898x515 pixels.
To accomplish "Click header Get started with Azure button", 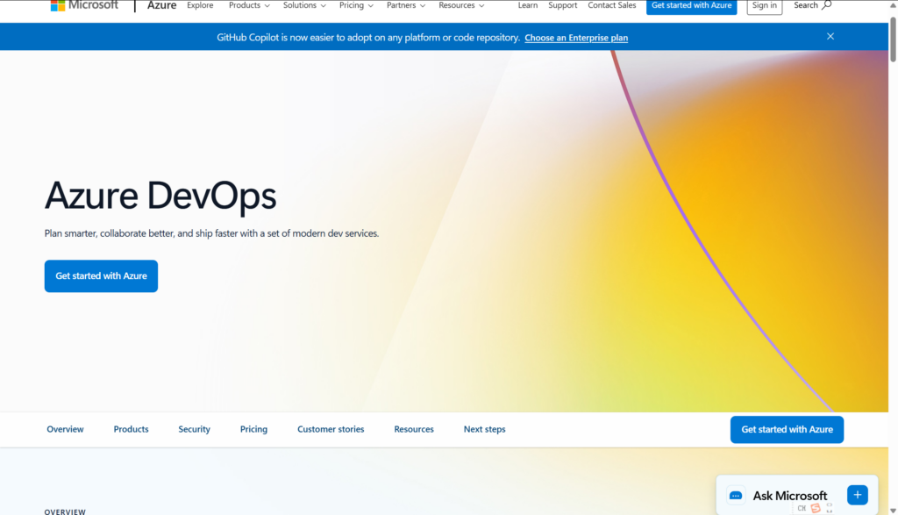I will 691,6.
